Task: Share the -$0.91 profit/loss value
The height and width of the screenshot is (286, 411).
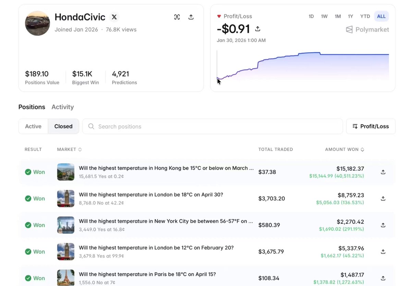Action: point(258,29)
